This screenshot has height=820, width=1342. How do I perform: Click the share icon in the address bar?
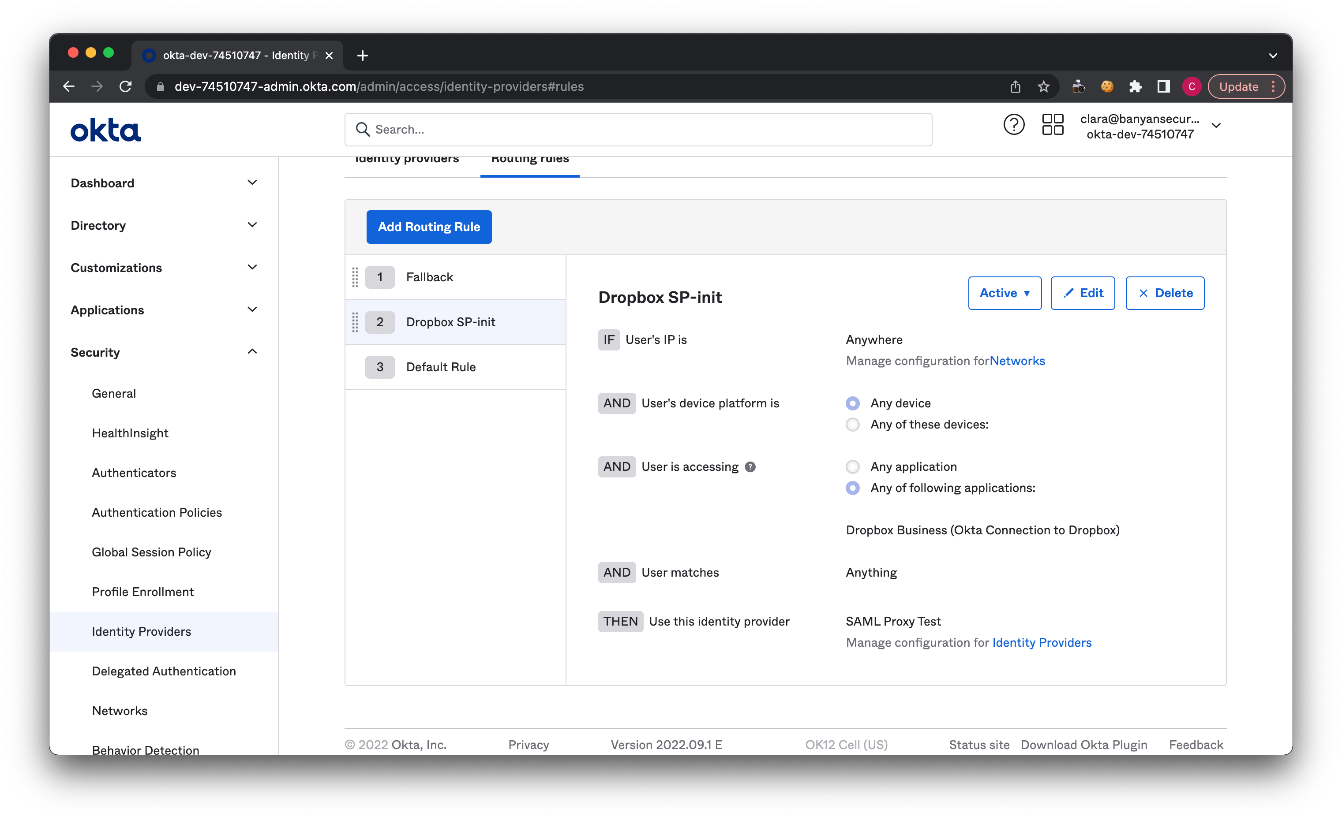pyautogui.click(x=1015, y=86)
